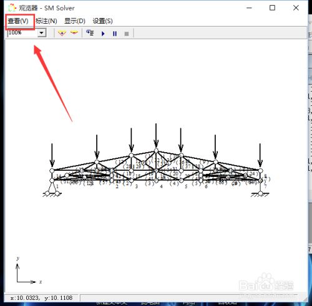The width and height of the screenshot is (312, 306).
Task: Open the 显示(D) menu
Action: tap(75, 21)
